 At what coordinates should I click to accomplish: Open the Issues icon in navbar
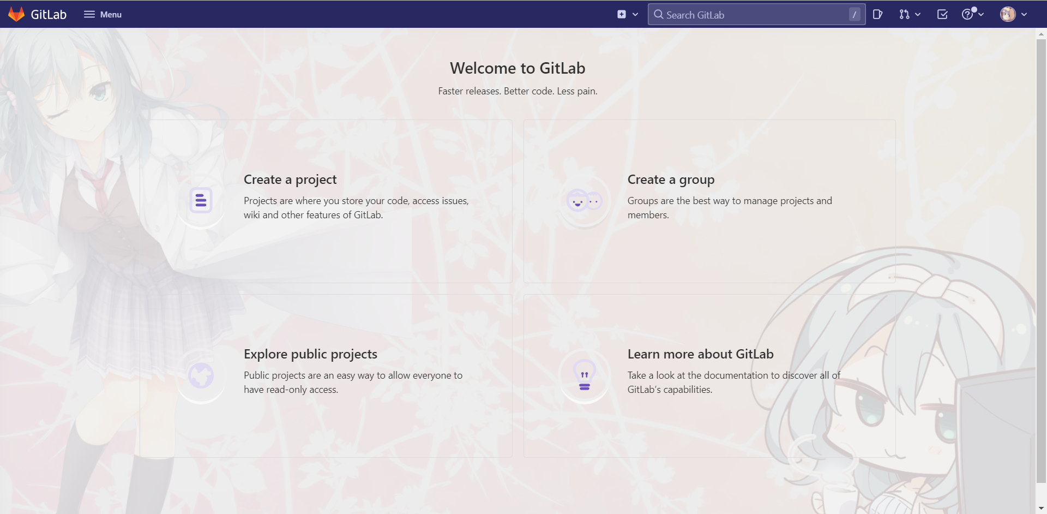point(877,14)
